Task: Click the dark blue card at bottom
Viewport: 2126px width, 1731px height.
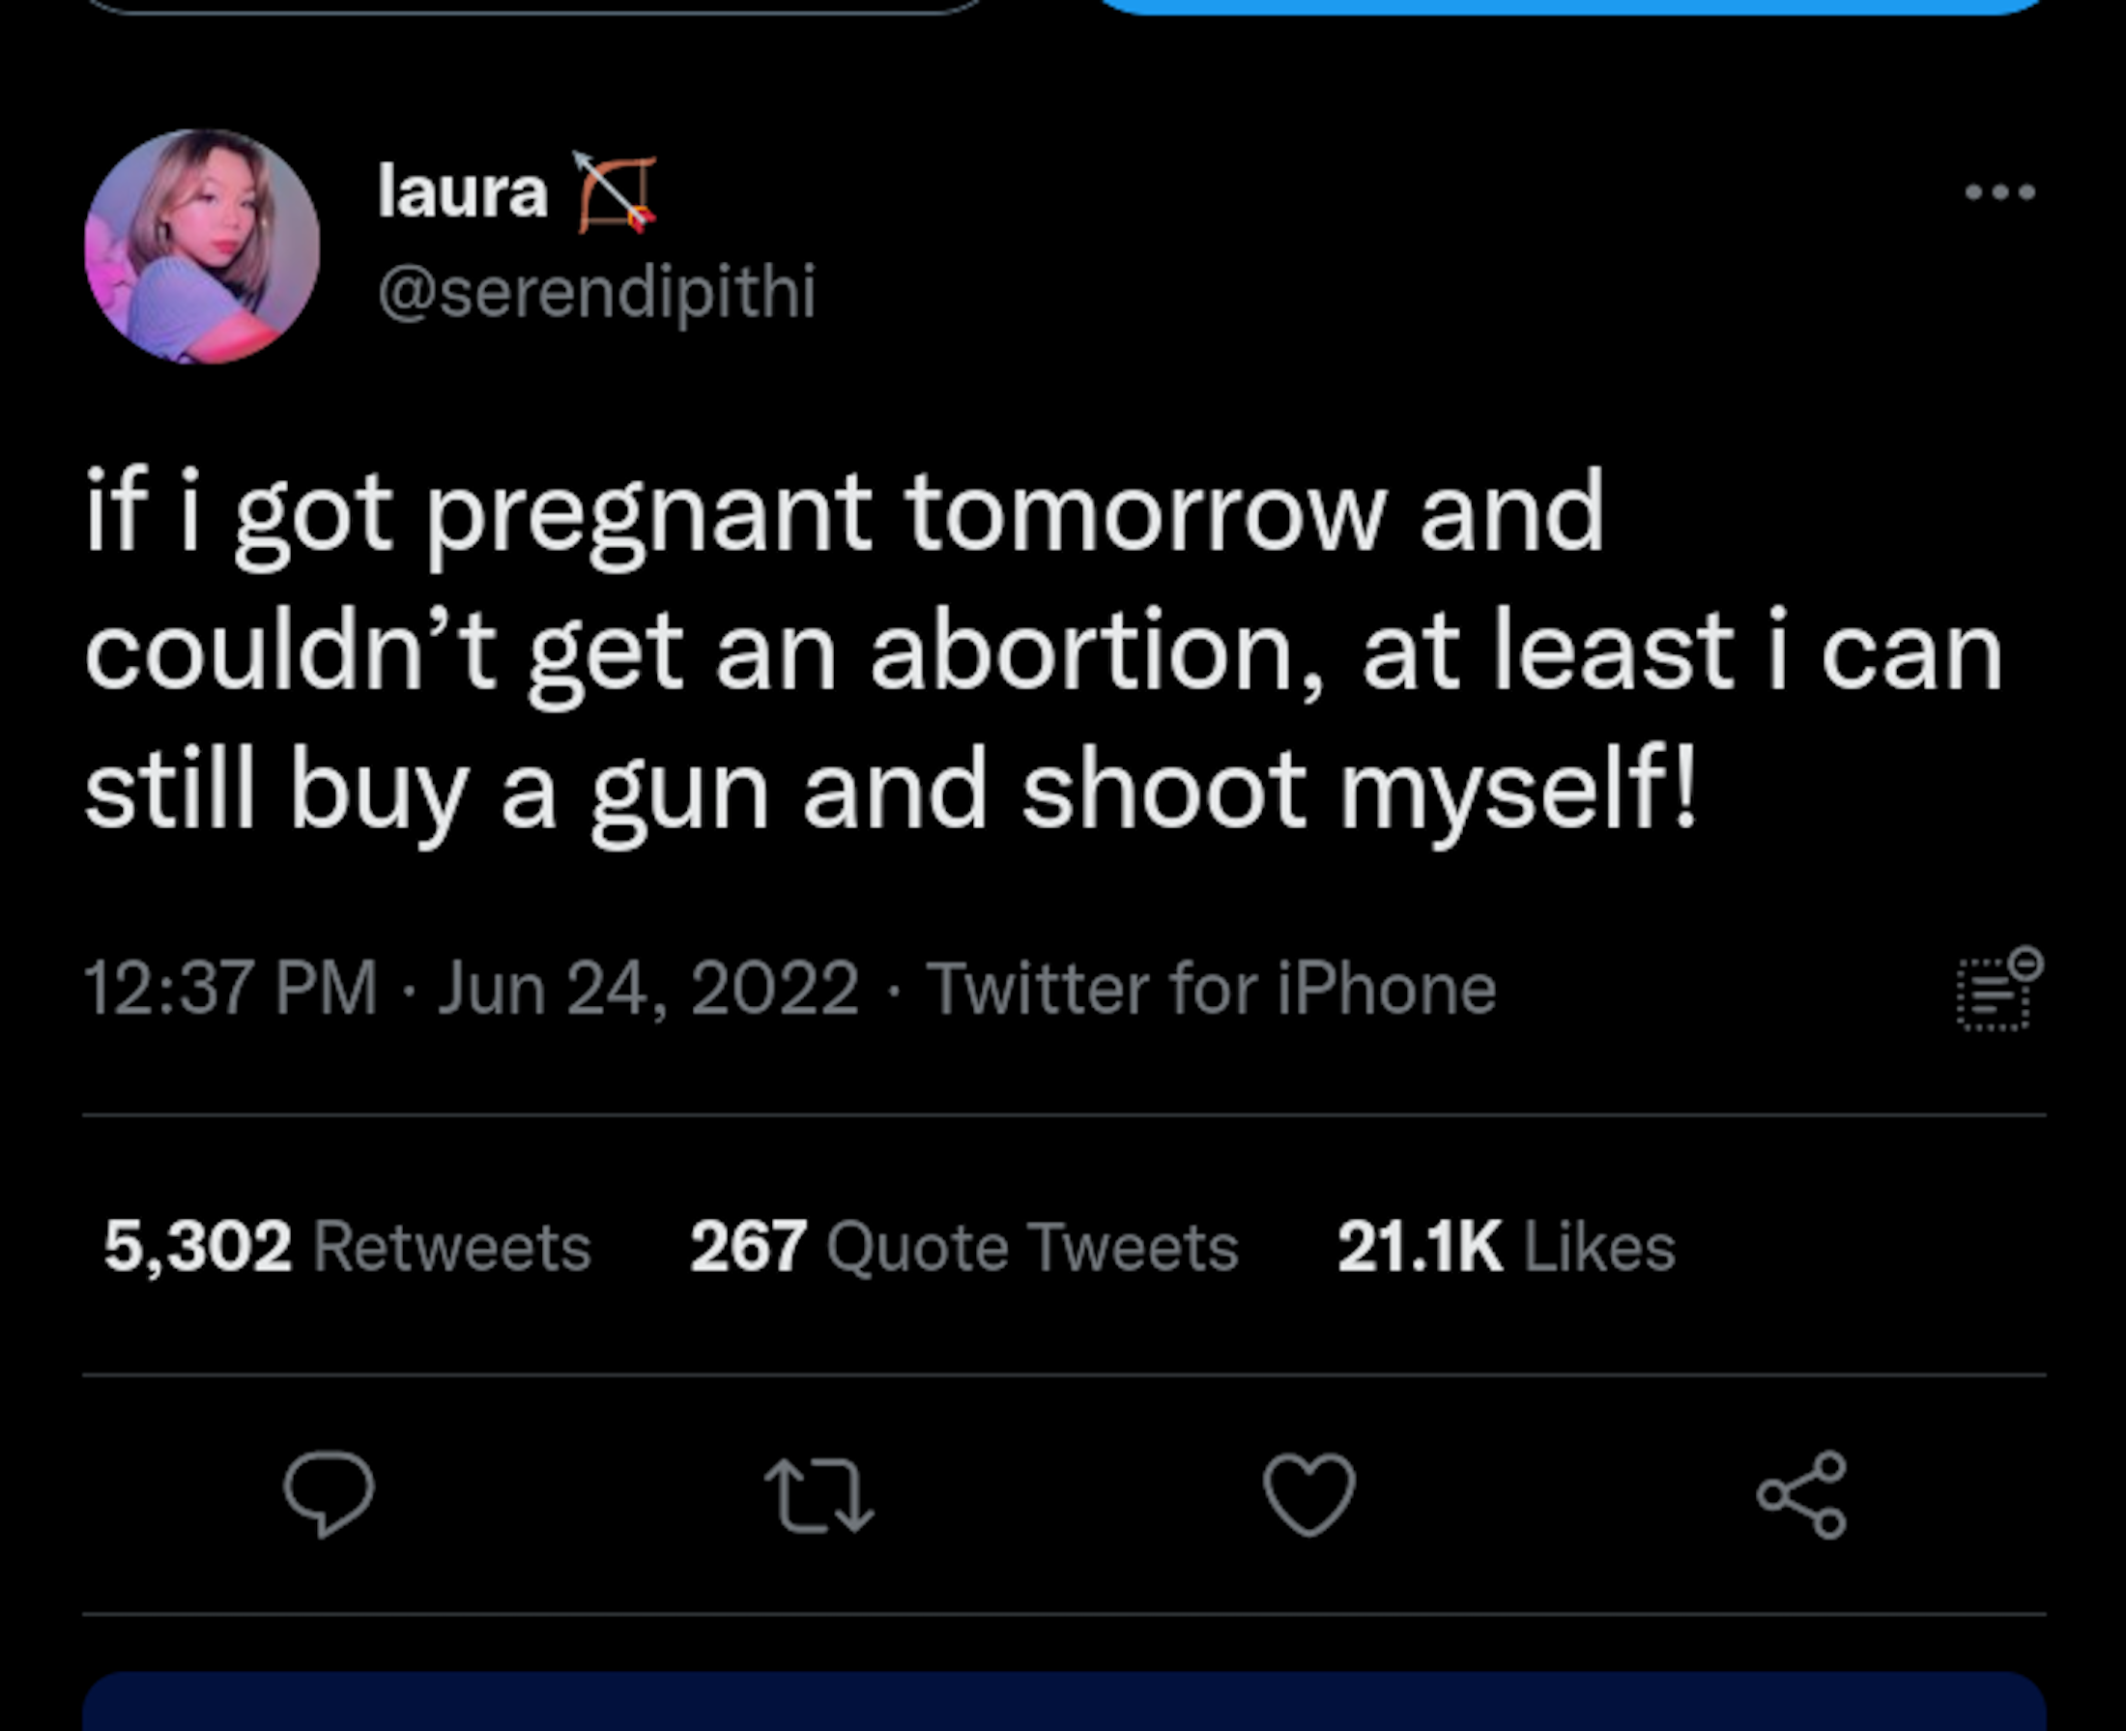Action: (1064, 1703)
